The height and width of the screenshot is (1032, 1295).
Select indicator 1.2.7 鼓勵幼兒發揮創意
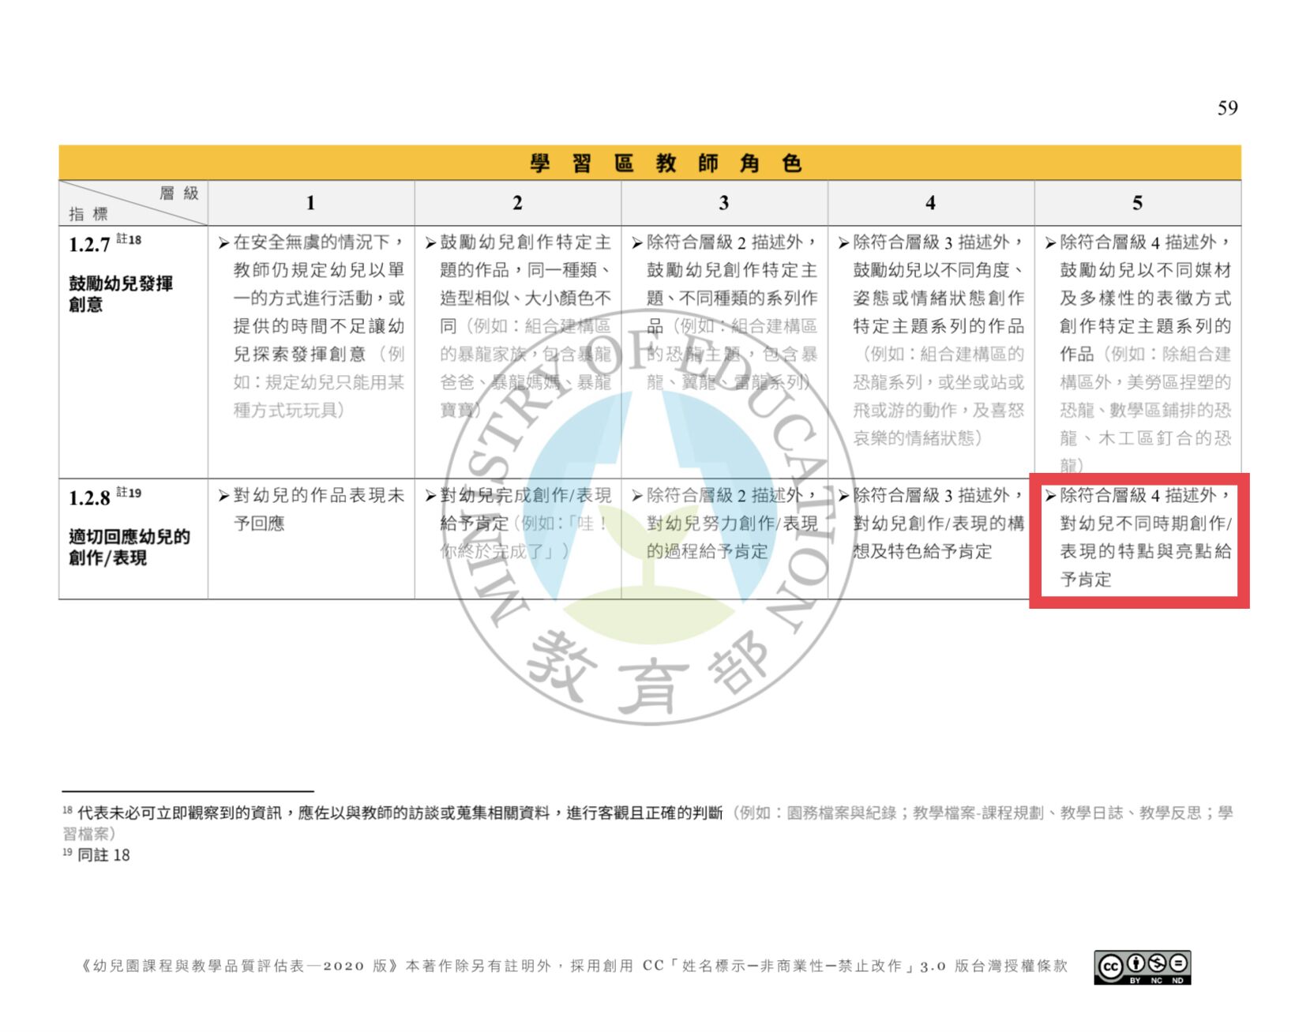point(120,294)
